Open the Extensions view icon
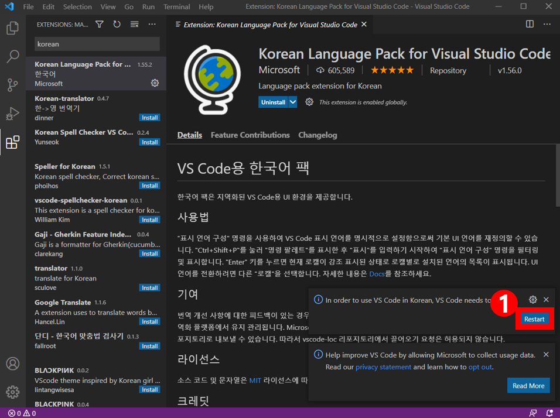 [x=12, y=142]
